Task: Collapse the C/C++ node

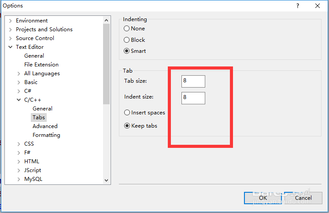Action: (18, 100)
